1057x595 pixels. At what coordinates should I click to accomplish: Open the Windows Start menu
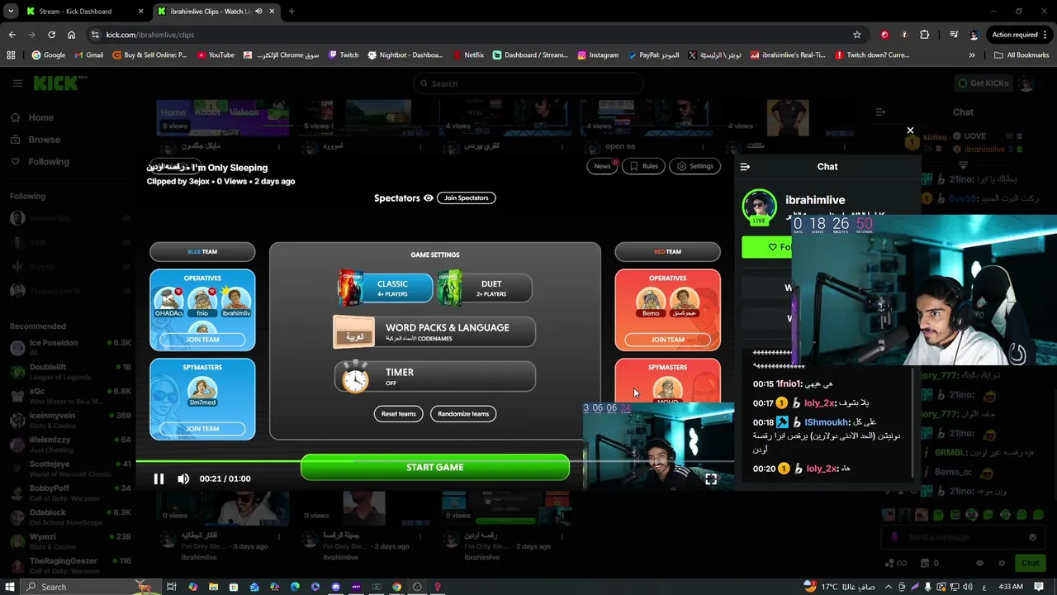coord(11,587)
